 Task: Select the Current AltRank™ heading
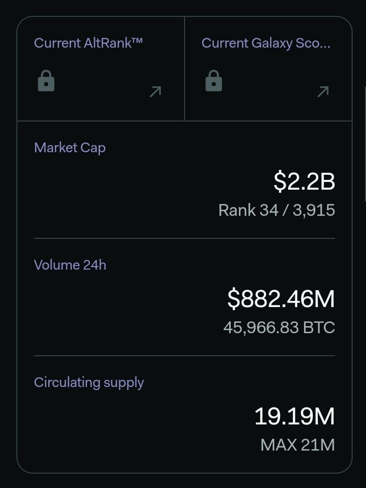tap(88, 43)
